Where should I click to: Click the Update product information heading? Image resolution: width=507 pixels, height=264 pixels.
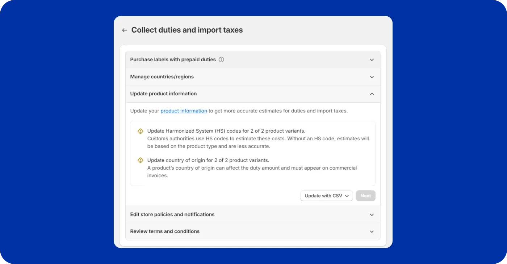tap(163, 94)
